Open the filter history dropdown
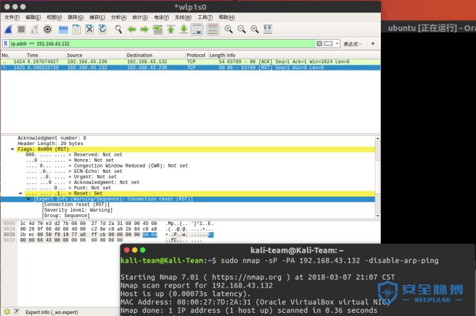Viewport: 476px width, 316px height. click(337, 44)
